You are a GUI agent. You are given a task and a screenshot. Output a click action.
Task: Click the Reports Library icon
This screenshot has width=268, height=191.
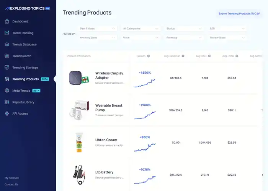coord(7,102)
